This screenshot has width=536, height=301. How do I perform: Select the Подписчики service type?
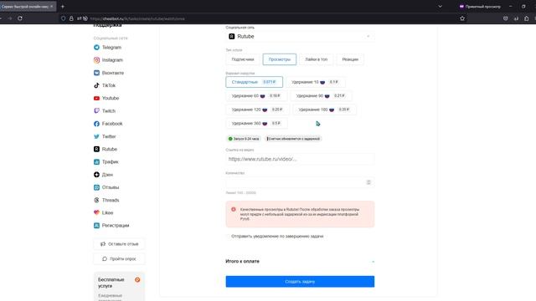click(x=243, y=59)
